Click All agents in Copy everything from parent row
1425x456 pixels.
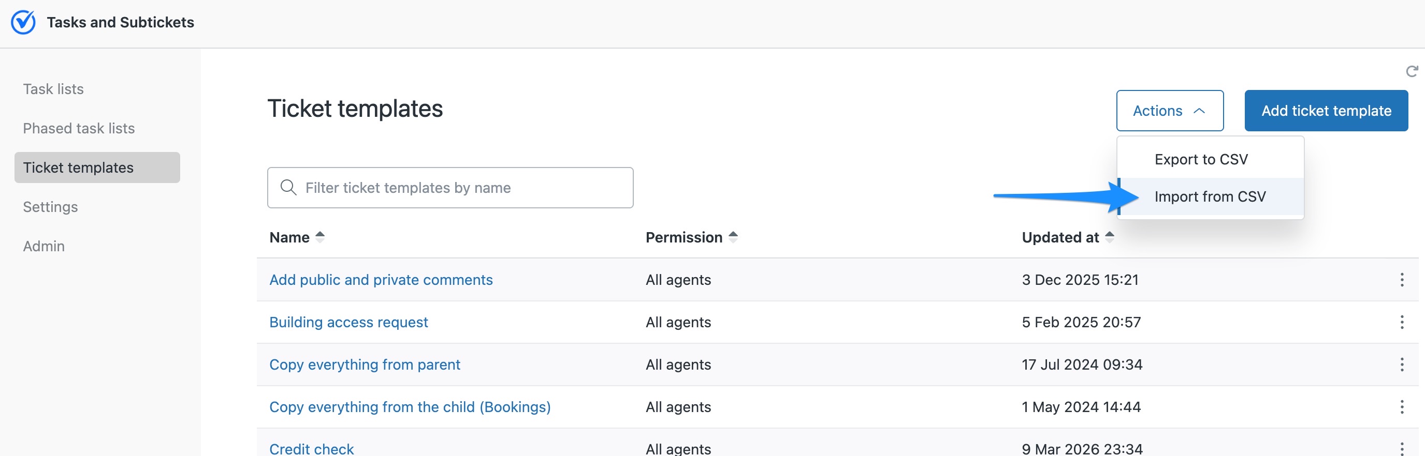(x=678, y=364)
